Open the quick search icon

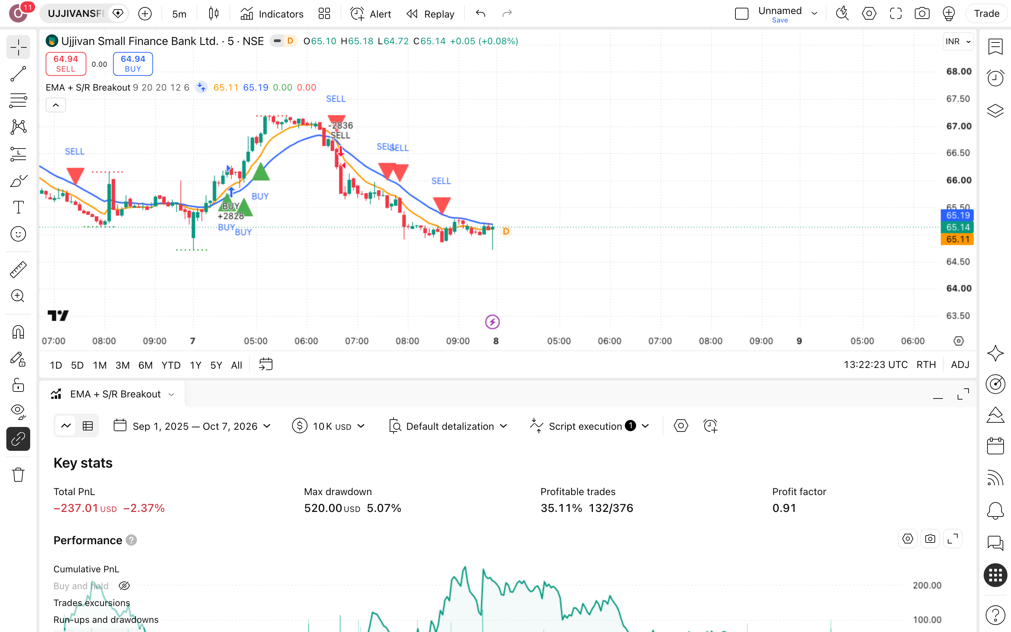point(842,14)
